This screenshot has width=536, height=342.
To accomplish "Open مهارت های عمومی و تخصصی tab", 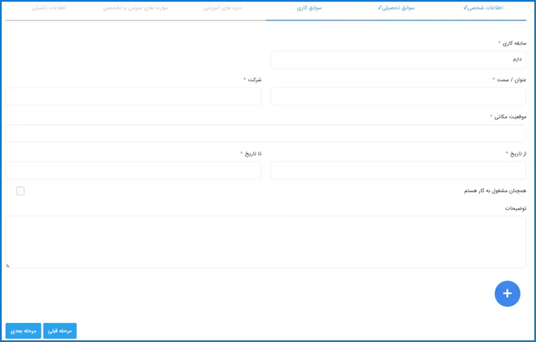I will [x=135, y=8].
